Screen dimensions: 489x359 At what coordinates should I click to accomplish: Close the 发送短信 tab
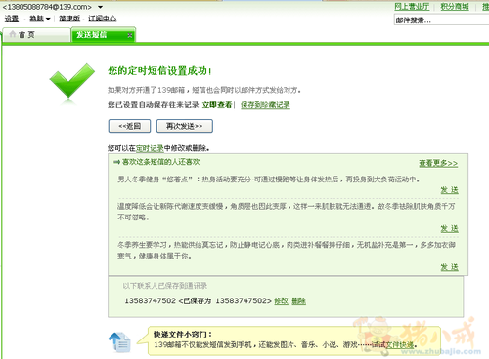130,35
